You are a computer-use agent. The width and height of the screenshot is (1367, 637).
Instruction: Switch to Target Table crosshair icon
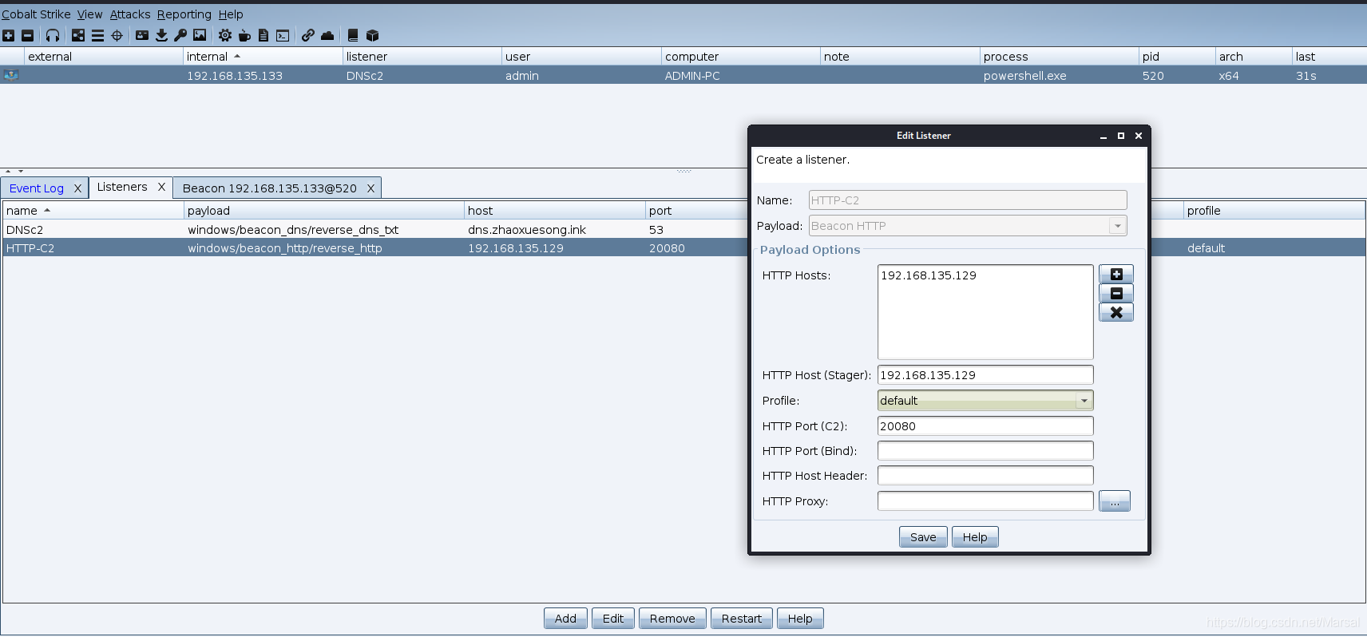tap(117, 35)
